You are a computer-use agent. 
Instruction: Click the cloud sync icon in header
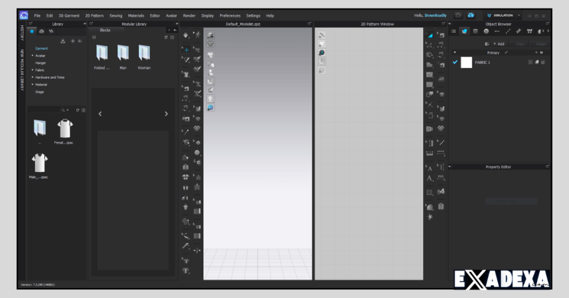point(471,16)
